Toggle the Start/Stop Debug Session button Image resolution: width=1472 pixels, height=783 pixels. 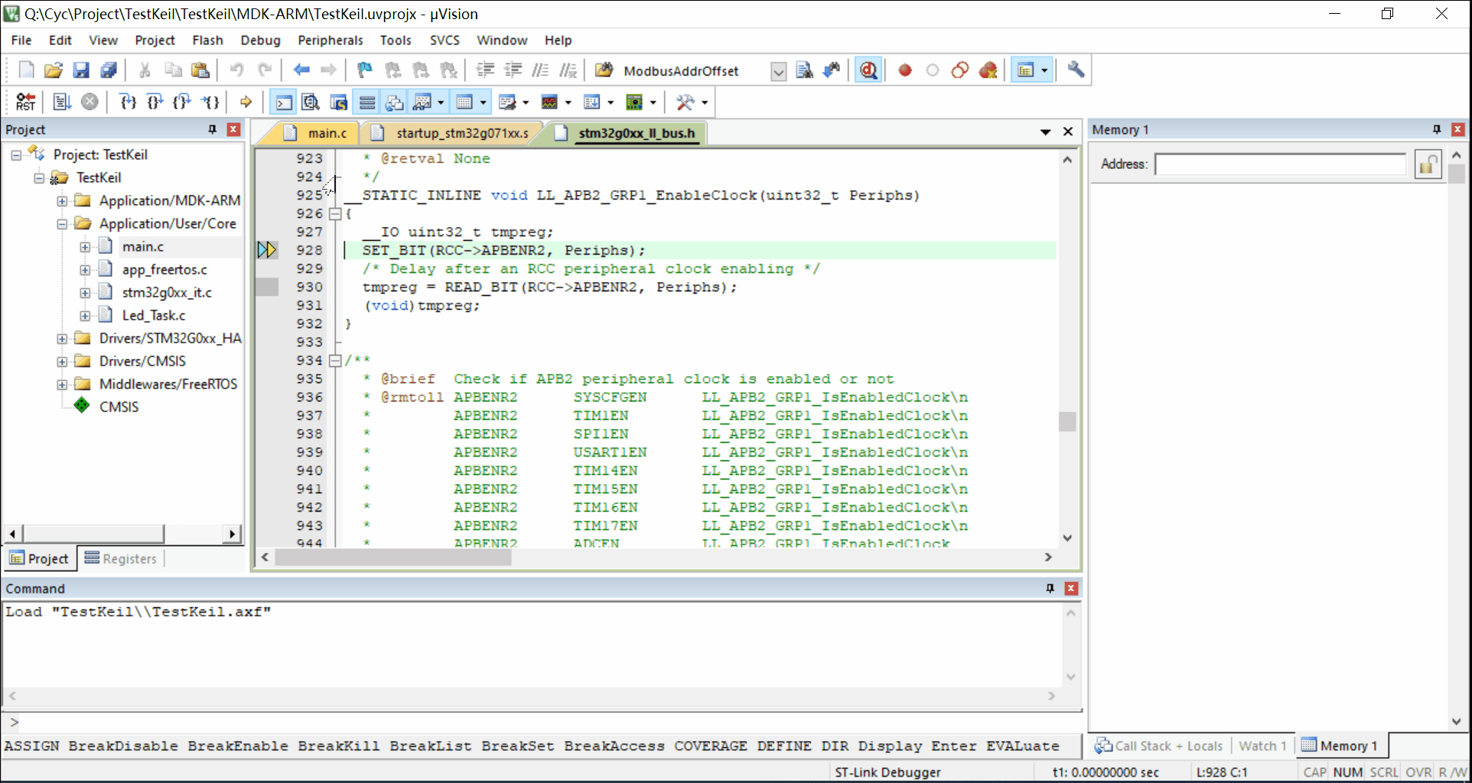(868, 70)
